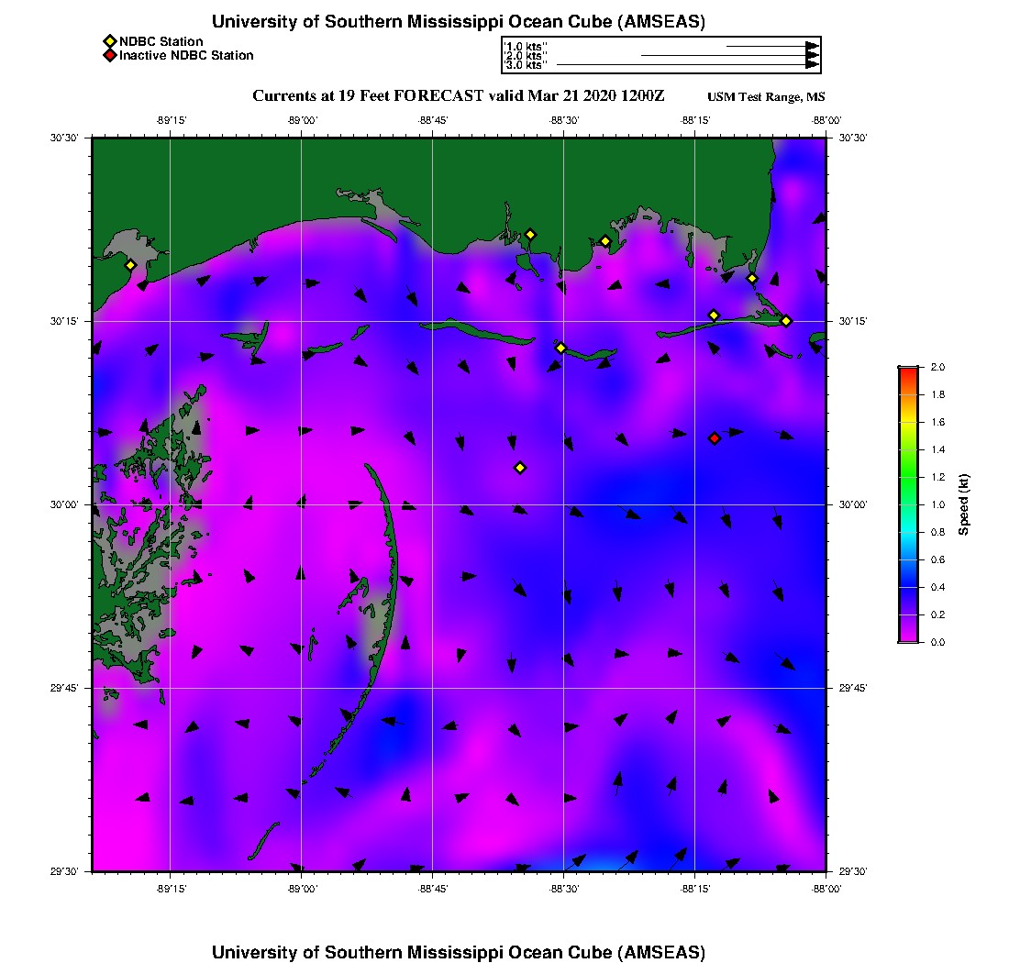
Task: Click the 'Inactive NDBC Station' legend label
Action: pyautogui.click(x=186, y=56)
